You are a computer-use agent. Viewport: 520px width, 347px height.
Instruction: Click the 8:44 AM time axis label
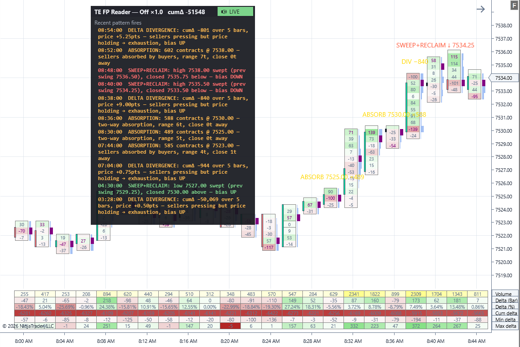pos(477,341)
